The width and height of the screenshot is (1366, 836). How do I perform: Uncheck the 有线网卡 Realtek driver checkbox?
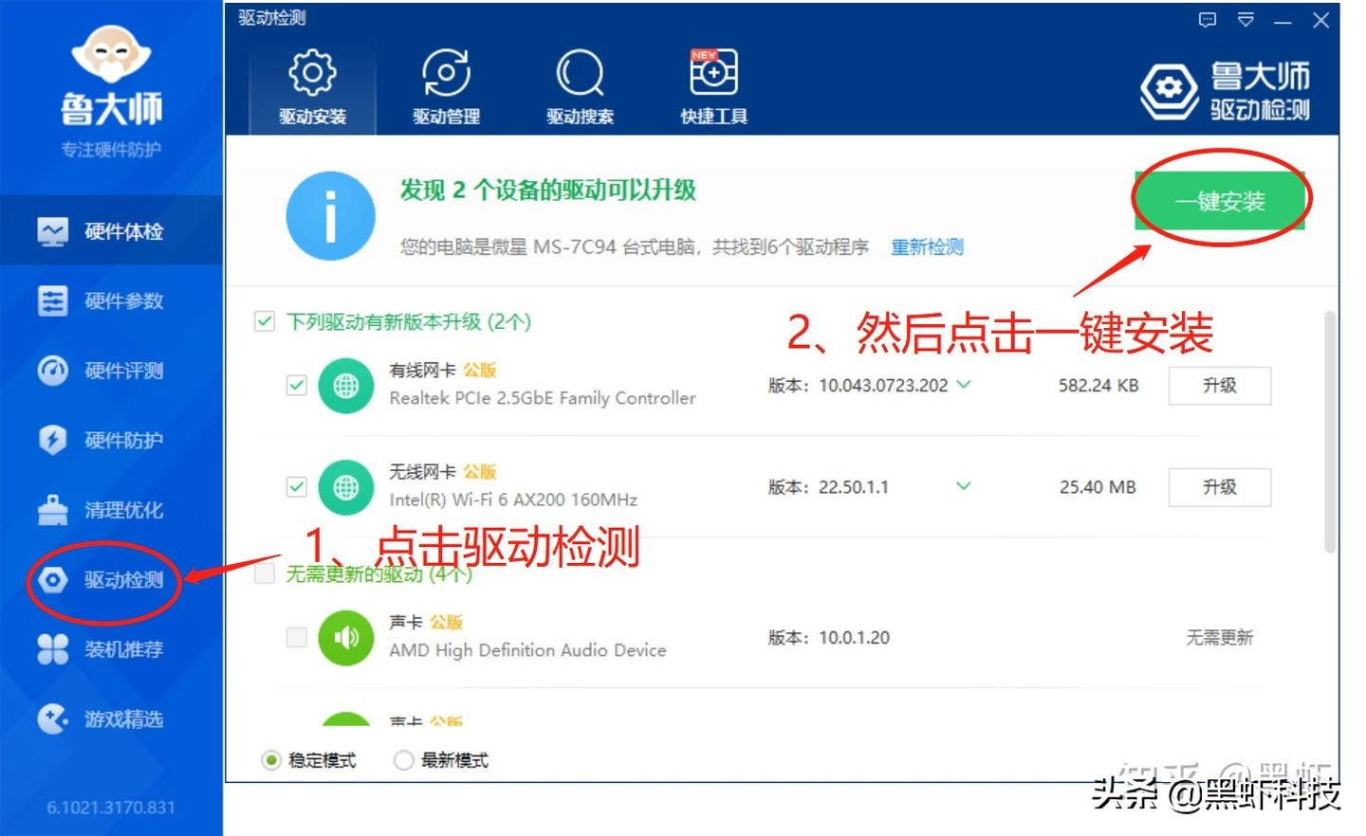coord(296,385)
